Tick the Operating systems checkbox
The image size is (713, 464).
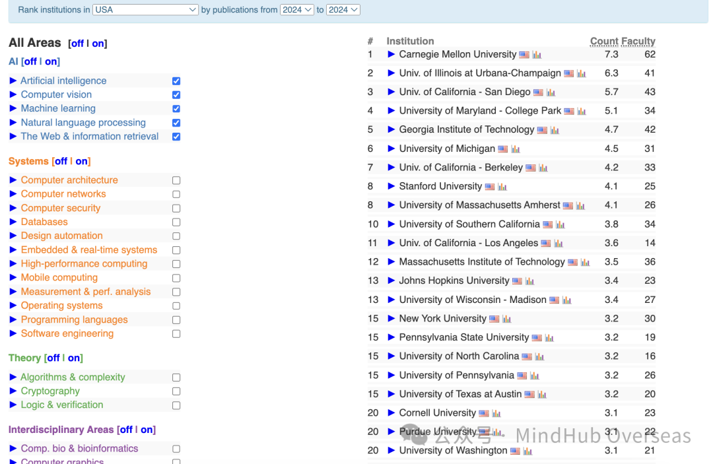pyautogui.click(x=176, y=306)
